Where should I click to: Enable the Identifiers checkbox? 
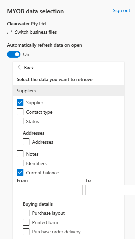click(x=20, y=163)
